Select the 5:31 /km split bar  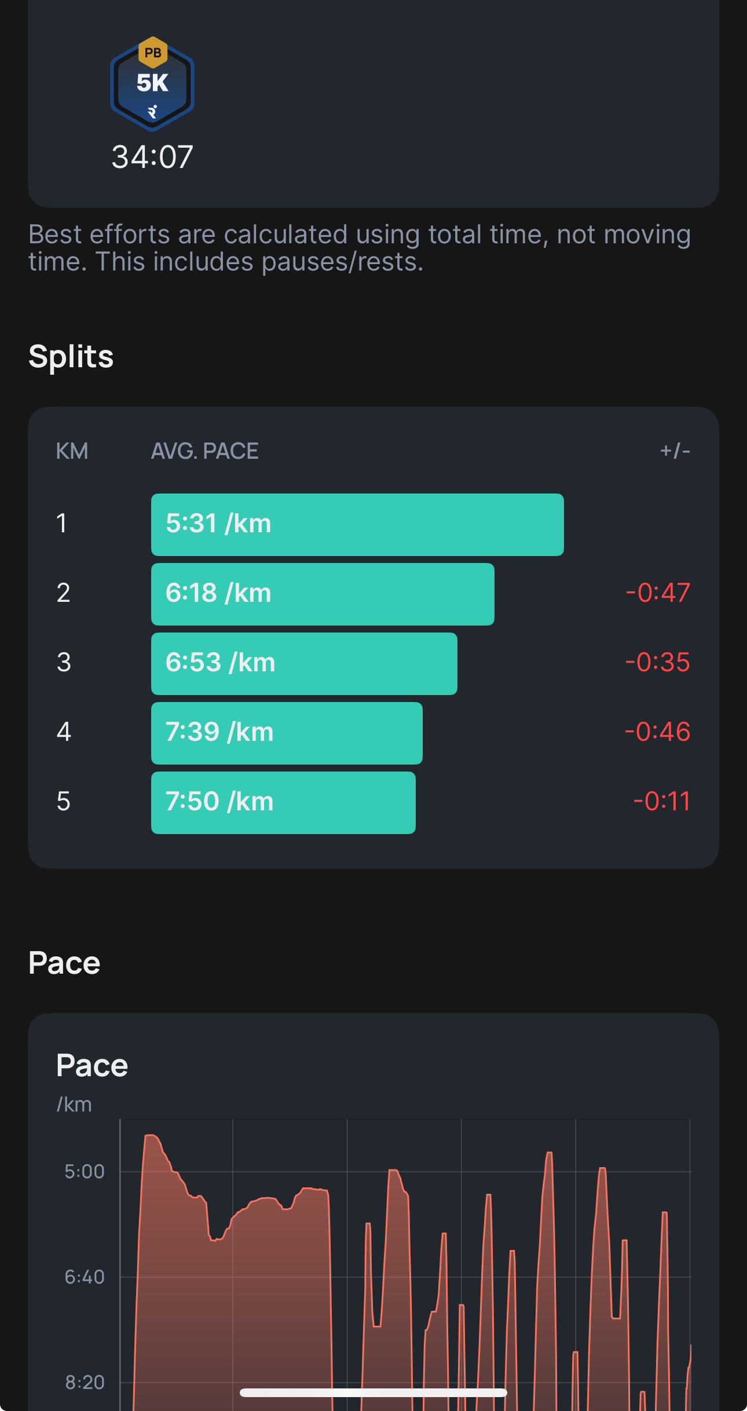pos(357,524)
